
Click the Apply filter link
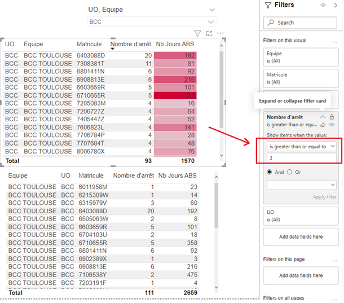324,197
